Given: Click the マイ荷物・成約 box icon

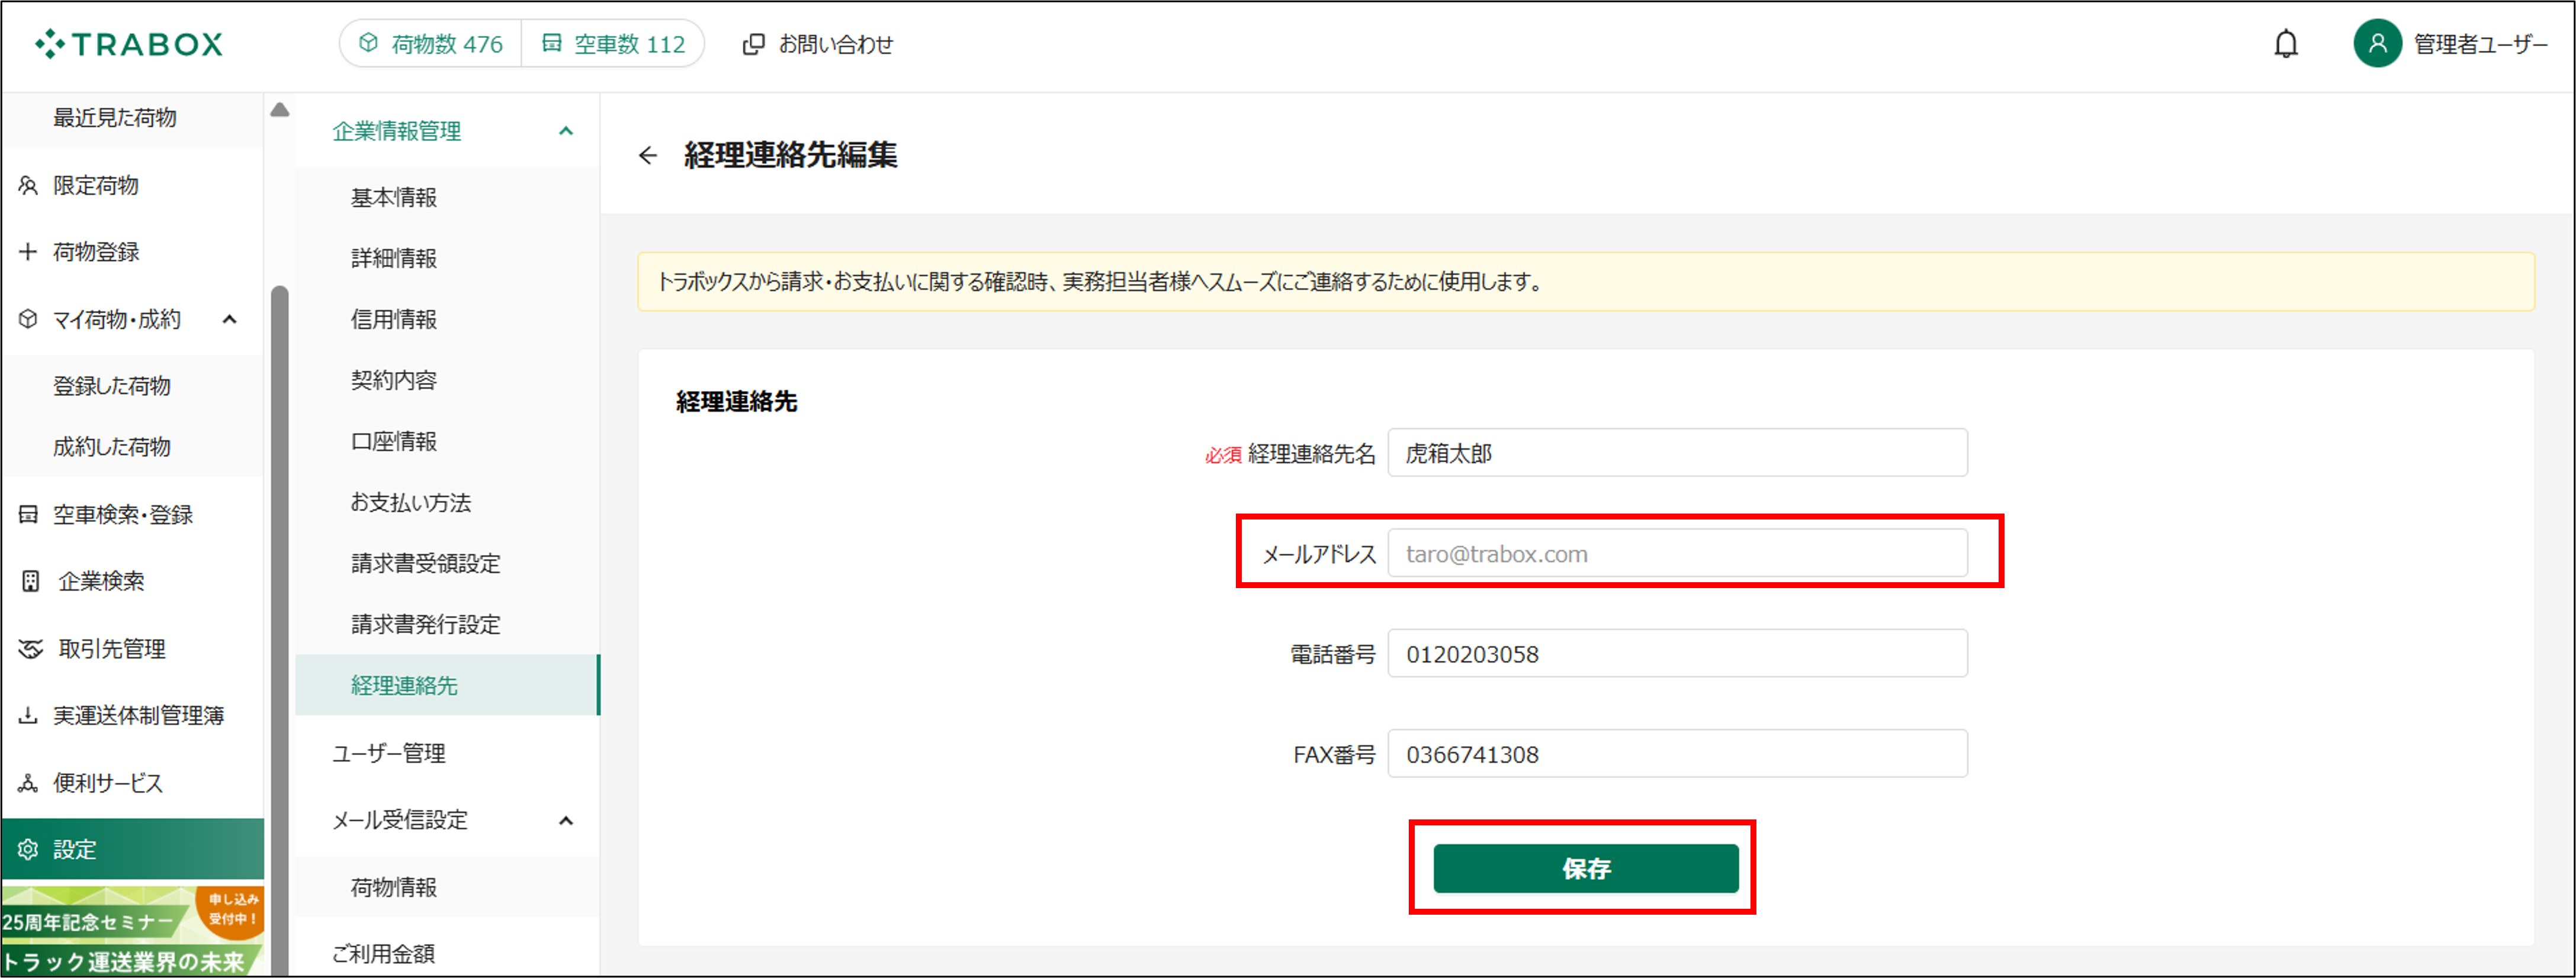Looking at the screenshot, I should click(x=28, y=319).
